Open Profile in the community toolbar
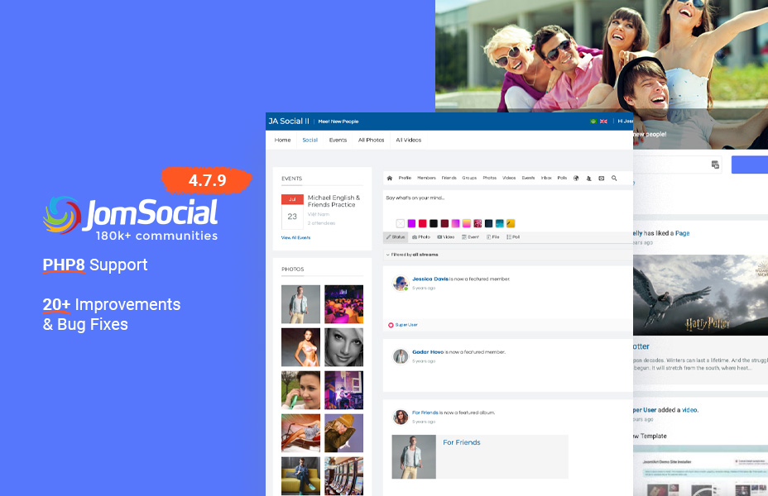Screen dimensions: 768x496 point(405,178)
